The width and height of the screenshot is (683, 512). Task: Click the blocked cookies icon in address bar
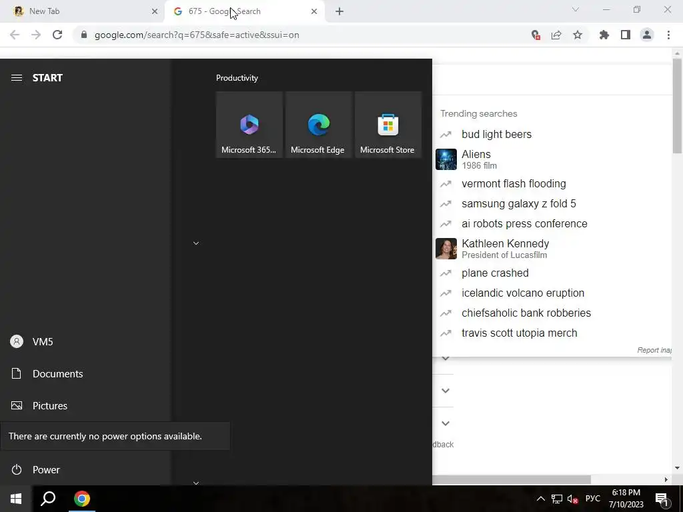point(536,35)
